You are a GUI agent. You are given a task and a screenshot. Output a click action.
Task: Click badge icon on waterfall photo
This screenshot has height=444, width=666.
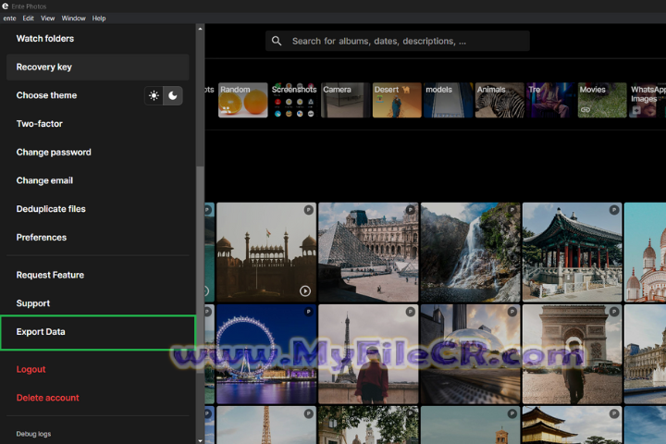click(x=512, y=210)
